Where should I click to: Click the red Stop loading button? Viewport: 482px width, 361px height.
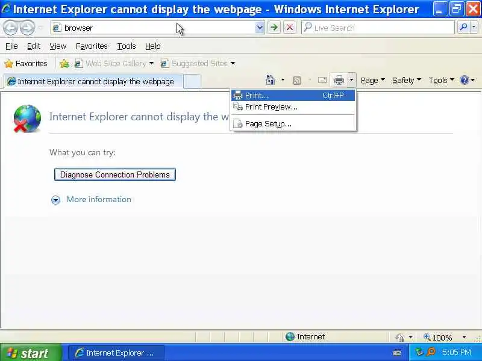coord(290,28)
